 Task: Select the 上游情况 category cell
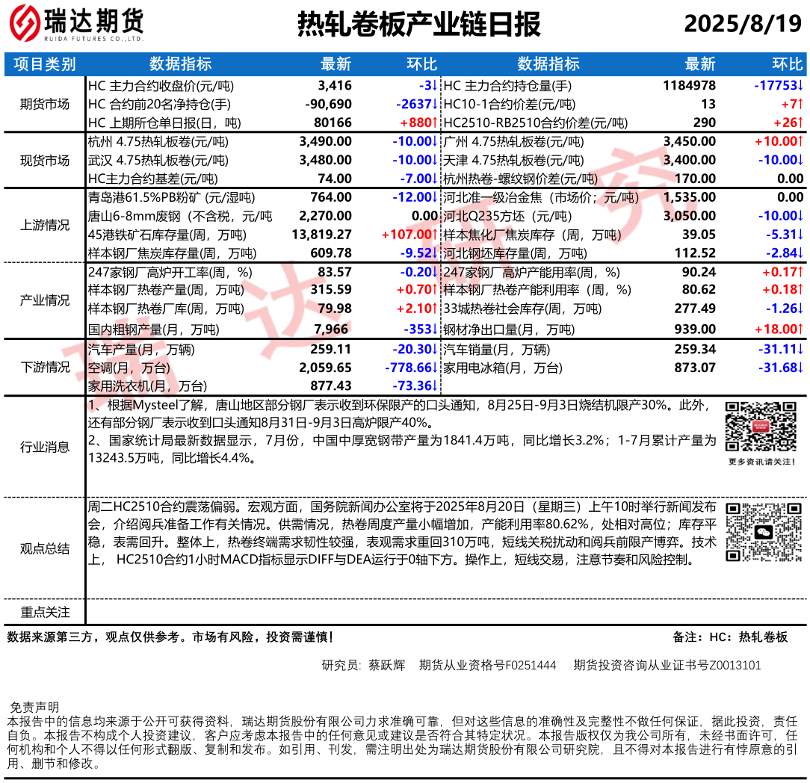coord(45,226)
